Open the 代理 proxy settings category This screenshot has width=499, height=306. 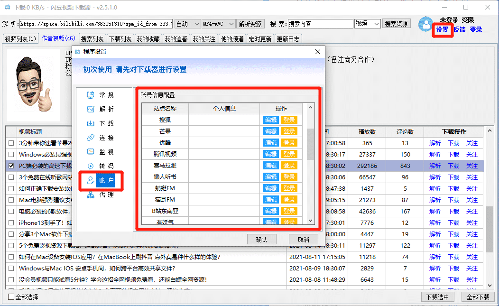100,195
